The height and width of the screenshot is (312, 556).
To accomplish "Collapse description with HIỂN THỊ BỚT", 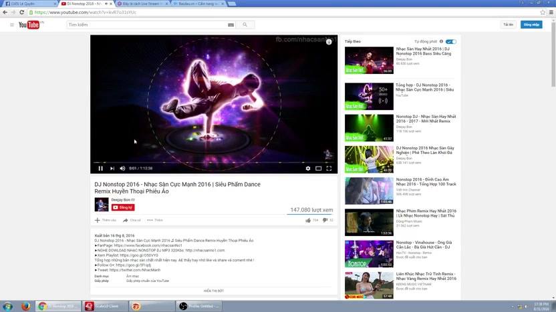I will pyautogui.click(x=214, y=291).
